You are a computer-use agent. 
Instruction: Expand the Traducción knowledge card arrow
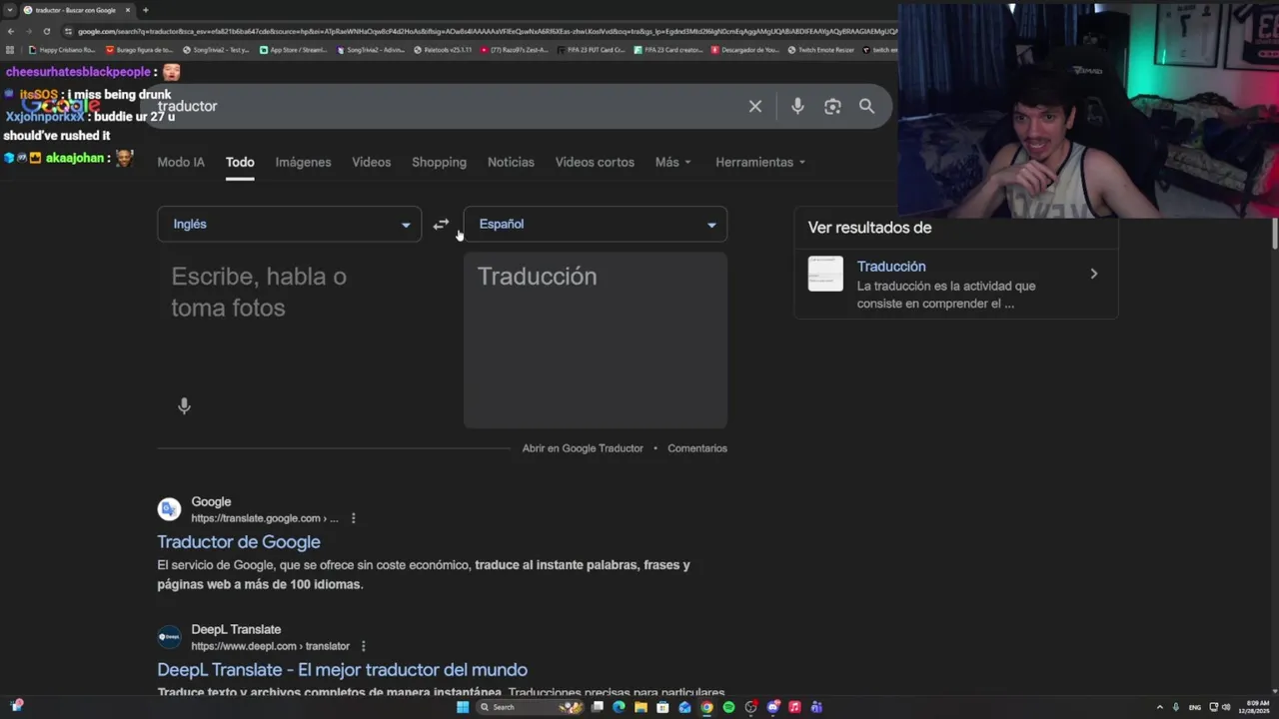(1093, 274)
